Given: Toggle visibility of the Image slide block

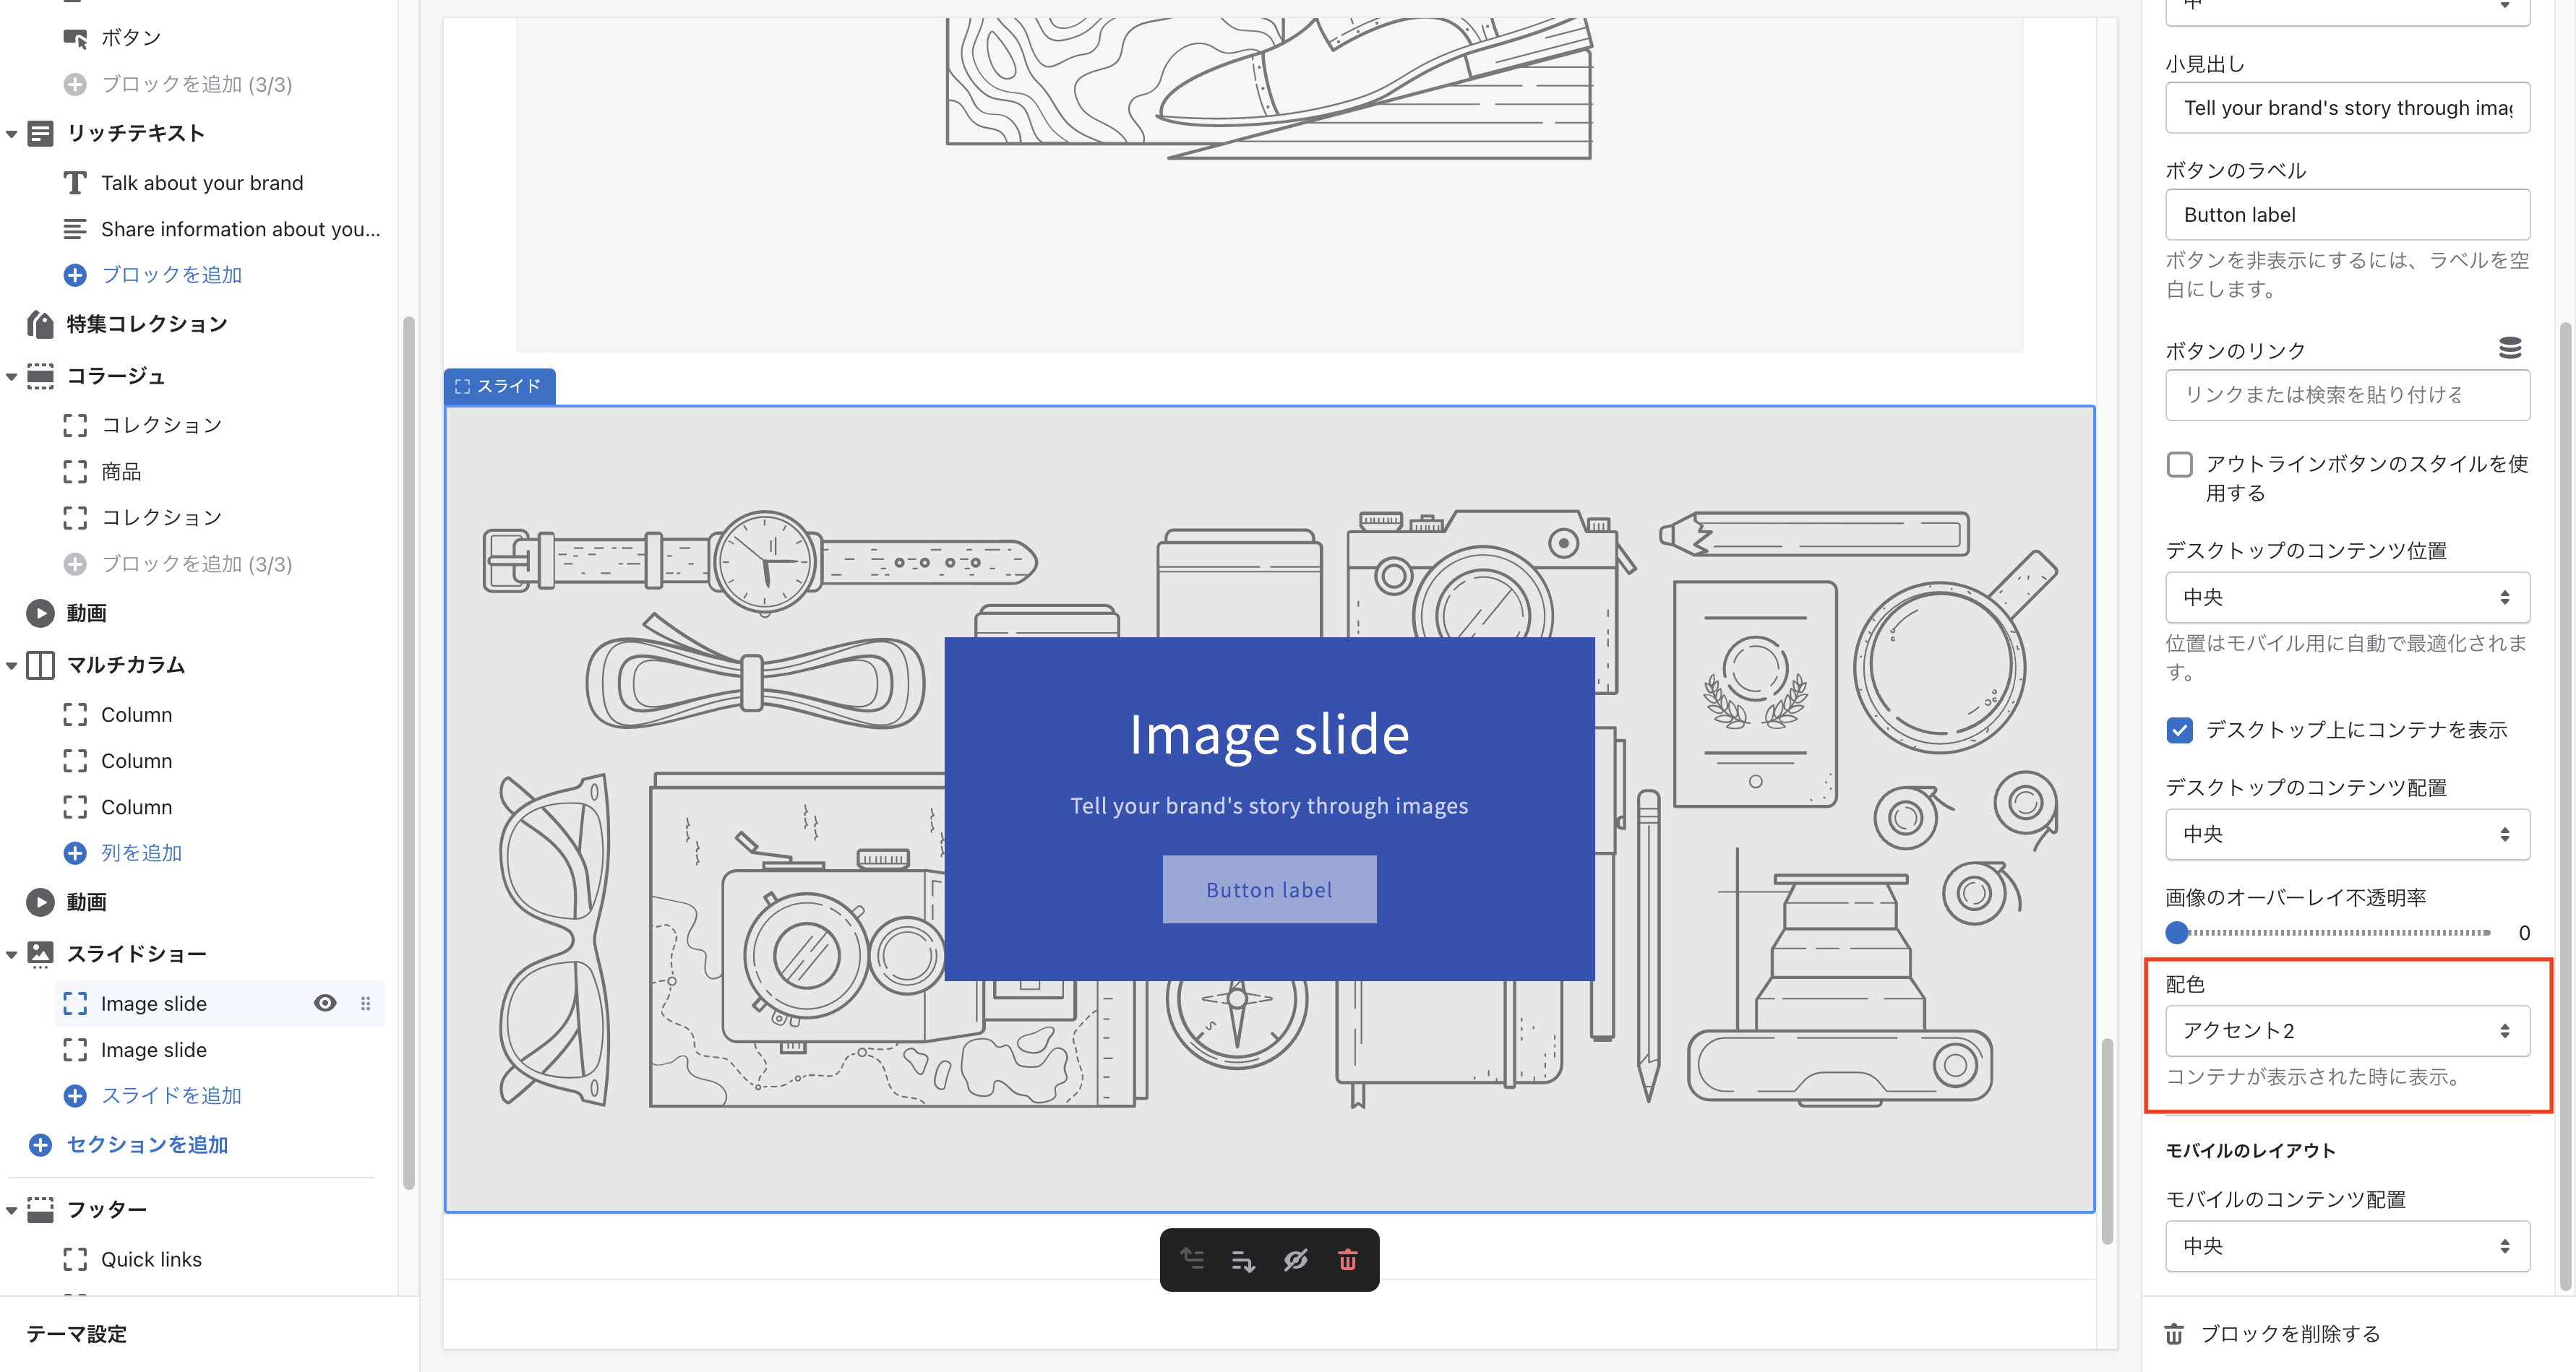Looking at the screenshot, I should point(325,1004).
